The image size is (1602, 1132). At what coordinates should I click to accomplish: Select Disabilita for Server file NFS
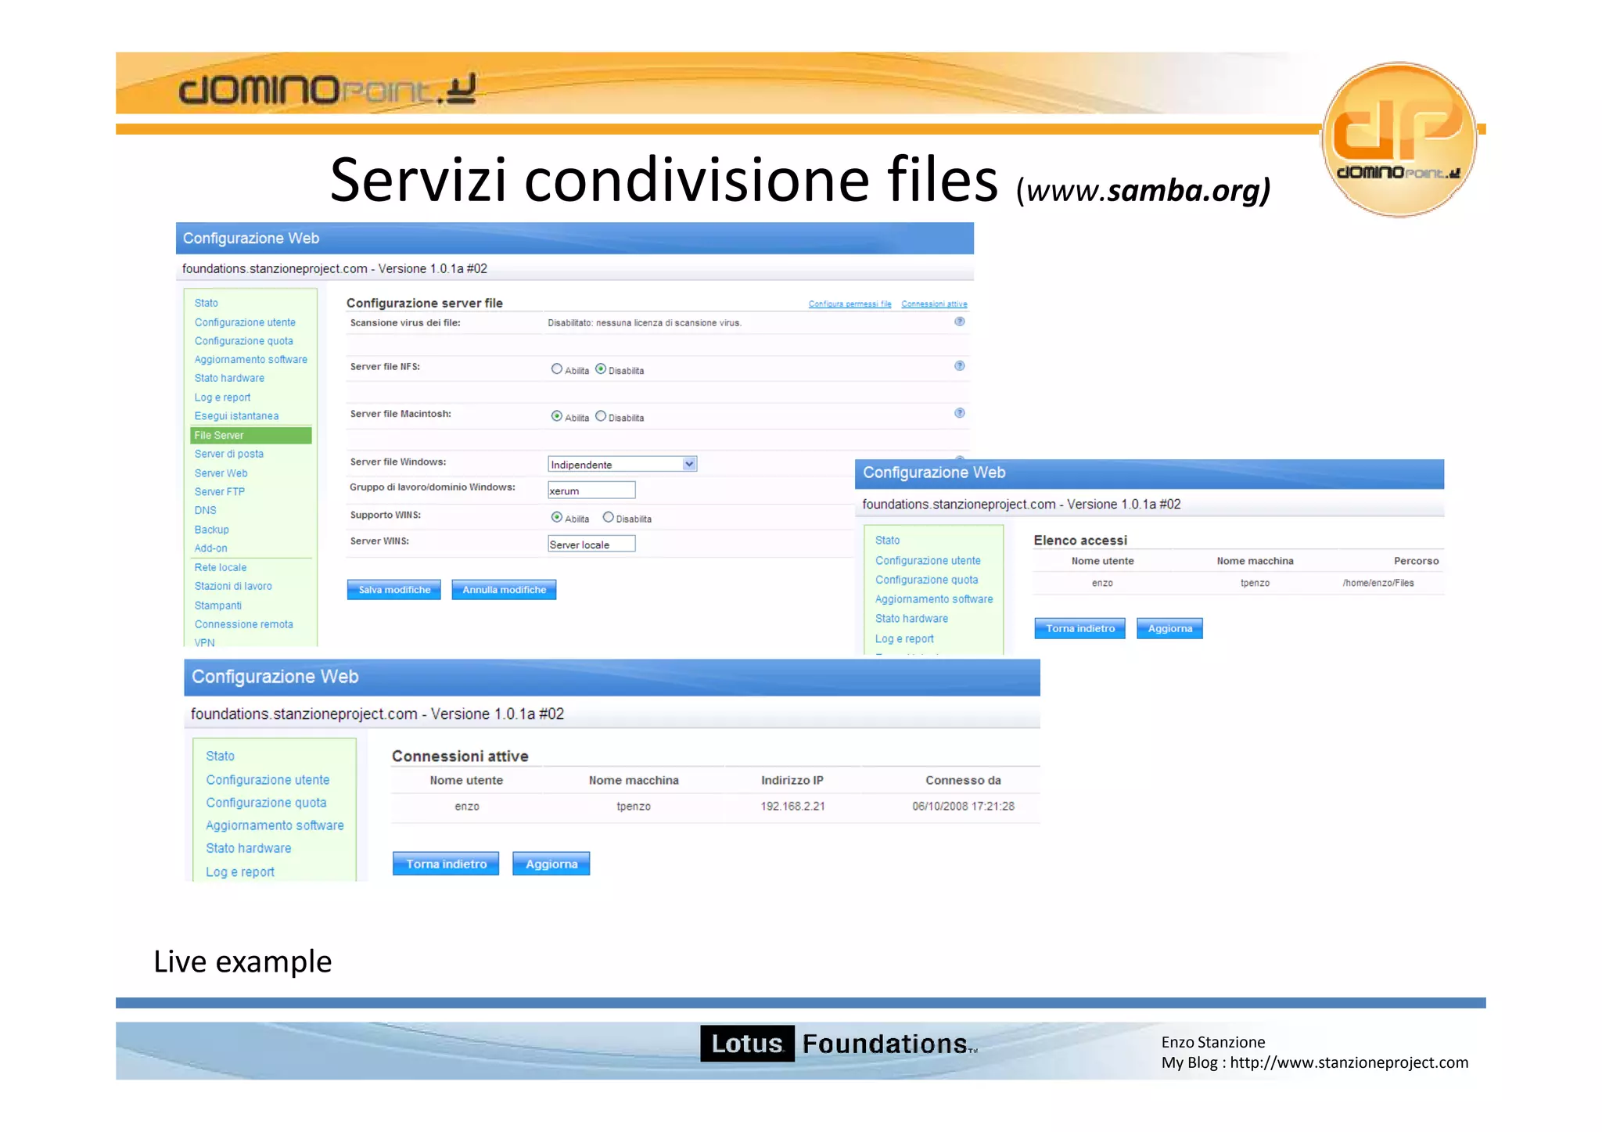tap(601, 369)
